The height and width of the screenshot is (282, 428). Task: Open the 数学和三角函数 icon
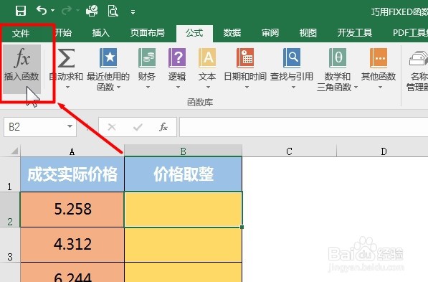[338, 58]
